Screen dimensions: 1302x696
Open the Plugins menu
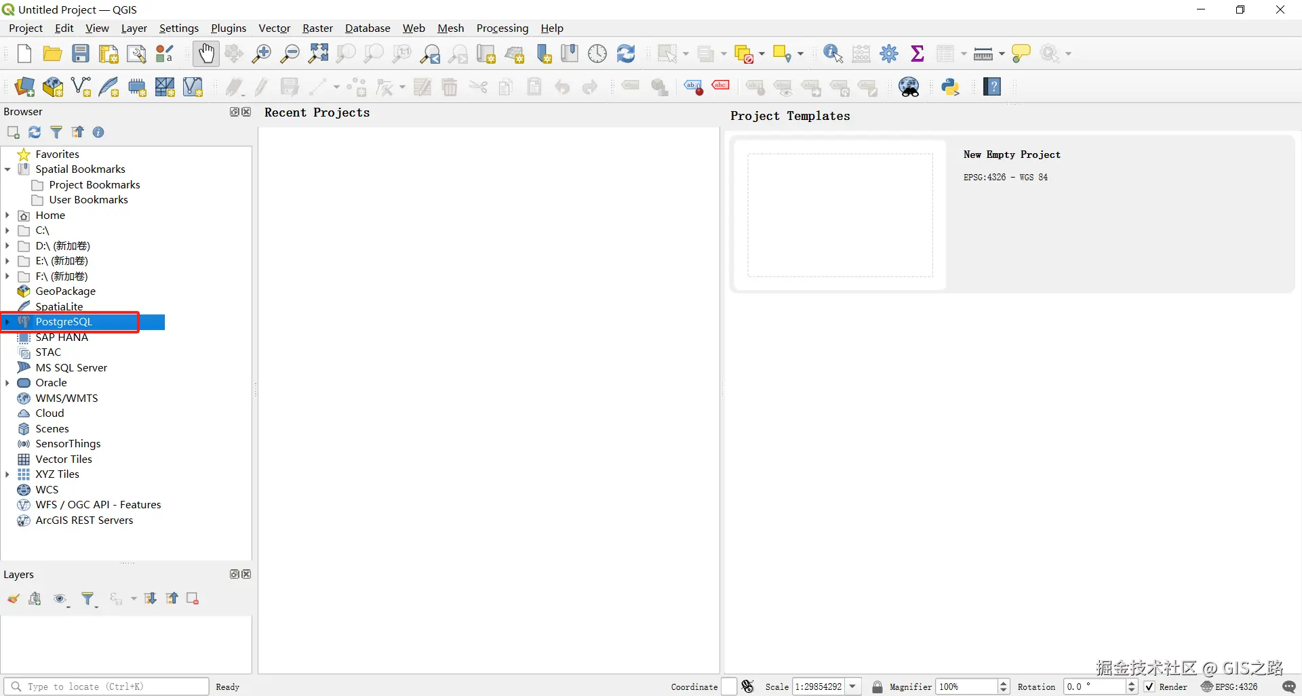tap(229, 28)
